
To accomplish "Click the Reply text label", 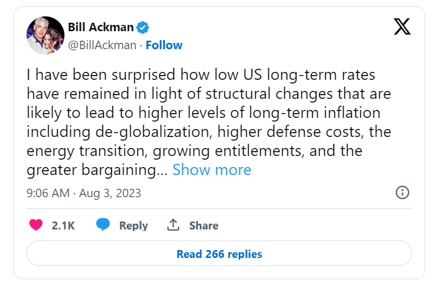I will [133, 226].
